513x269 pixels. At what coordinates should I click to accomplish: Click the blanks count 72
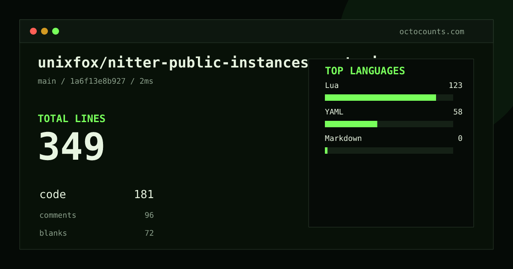pyautogui.click(x=149, y=233)
